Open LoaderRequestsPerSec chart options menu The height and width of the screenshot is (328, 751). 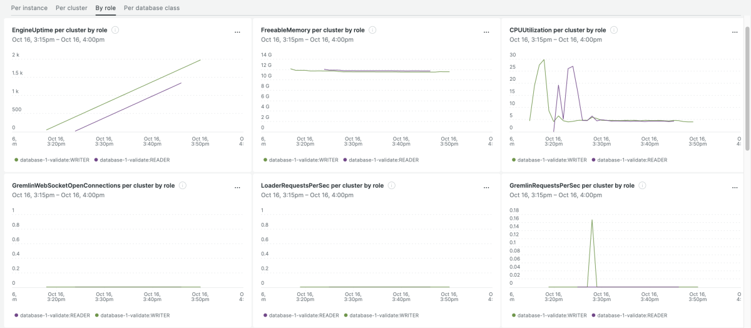[486, 188]
